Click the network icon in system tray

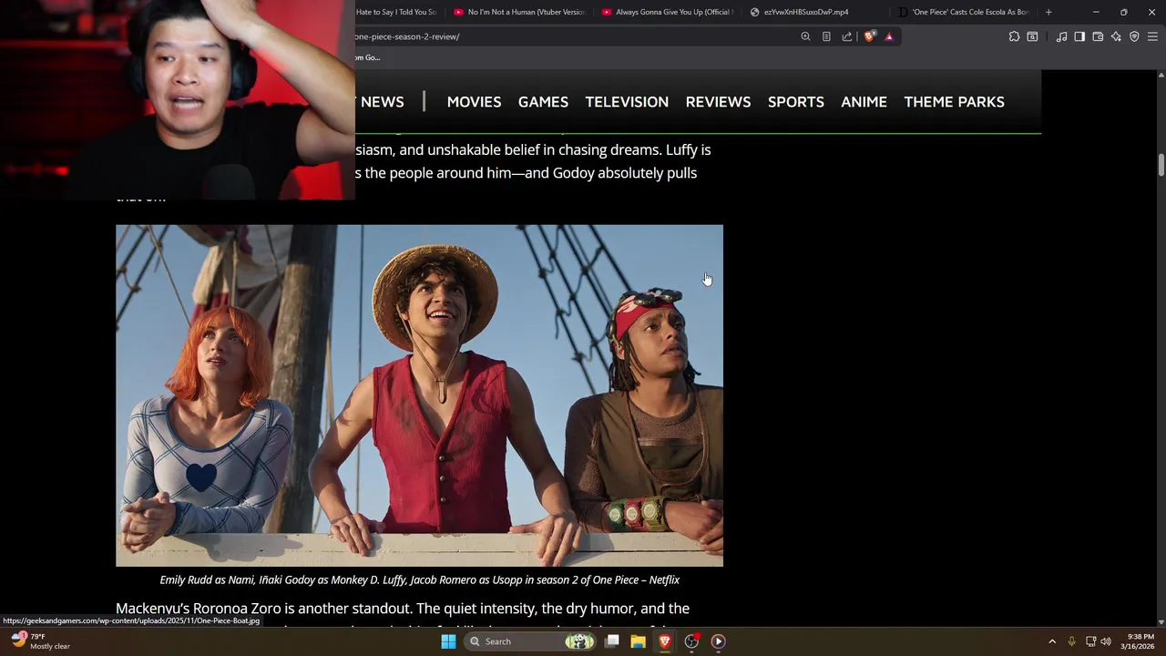[1090, 641]
